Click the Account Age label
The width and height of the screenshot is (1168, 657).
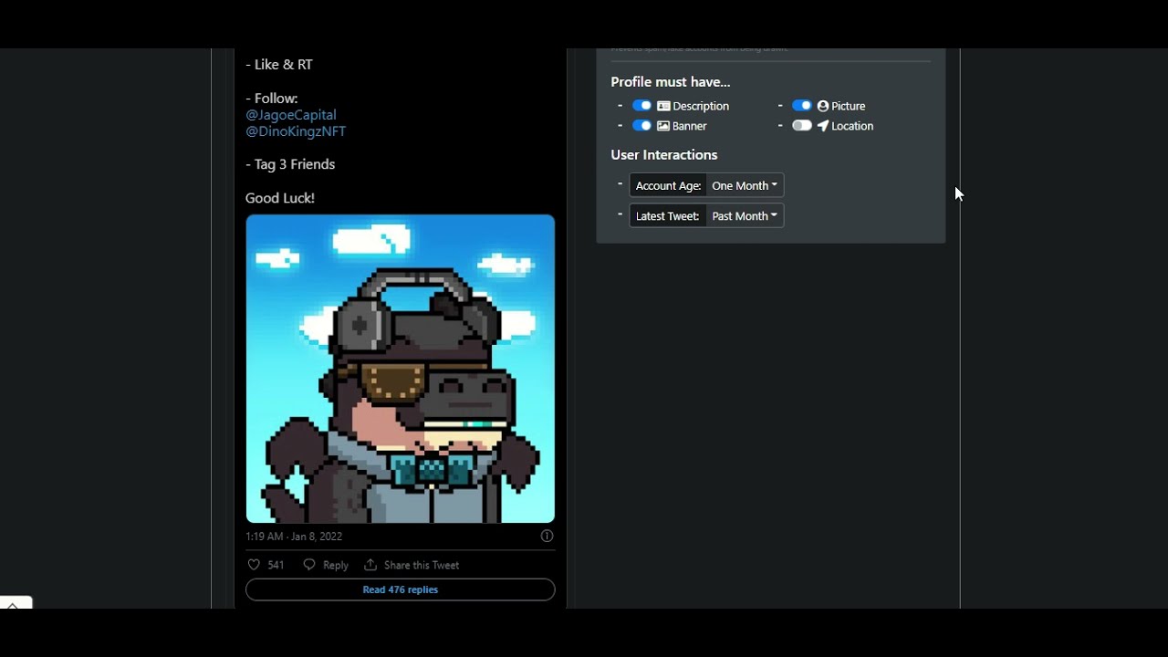click(668, 185)
